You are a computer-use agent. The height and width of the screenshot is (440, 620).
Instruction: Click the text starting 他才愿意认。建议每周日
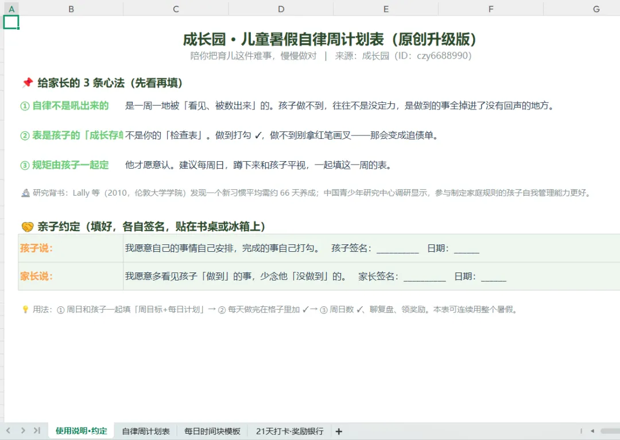tap(258, 165)
